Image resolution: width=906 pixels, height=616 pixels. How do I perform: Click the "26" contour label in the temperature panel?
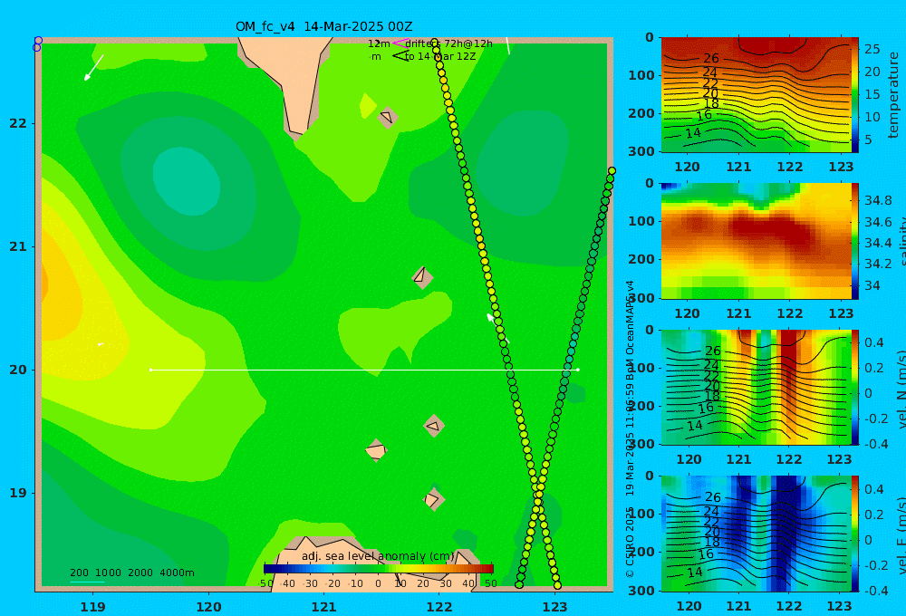point(711,58)
